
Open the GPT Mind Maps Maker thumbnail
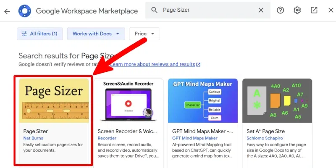point(203,100)
